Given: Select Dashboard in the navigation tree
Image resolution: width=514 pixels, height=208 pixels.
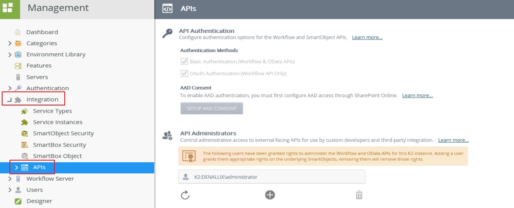Looking at the screenshot, I should tap(42, 32).
